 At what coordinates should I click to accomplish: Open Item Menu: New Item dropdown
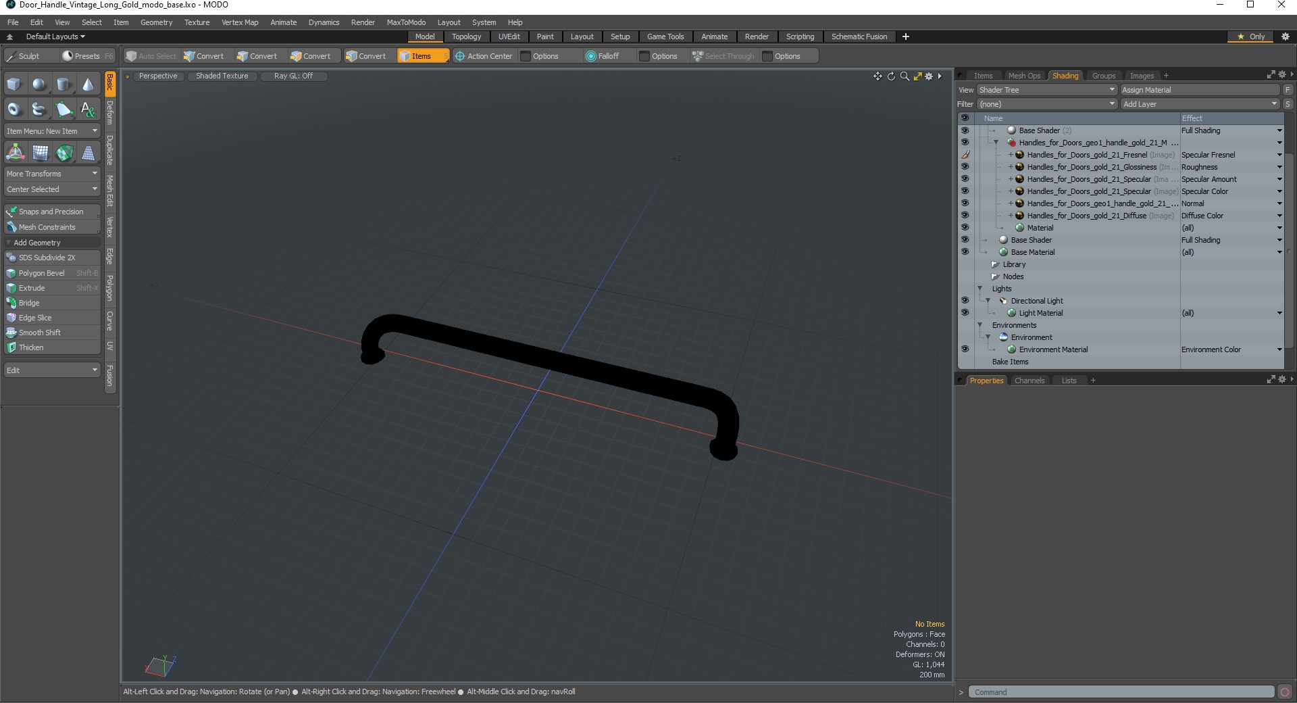(x=52, y=131)
